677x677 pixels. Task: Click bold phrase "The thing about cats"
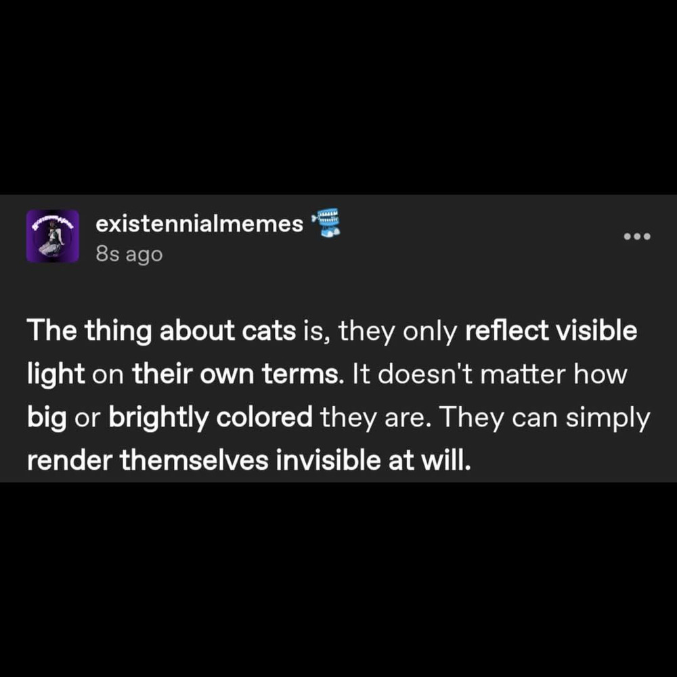(x=162, y=331)
